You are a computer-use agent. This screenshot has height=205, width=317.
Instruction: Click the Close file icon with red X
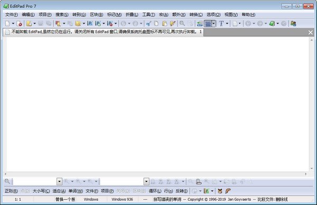[x=19, y=24]
